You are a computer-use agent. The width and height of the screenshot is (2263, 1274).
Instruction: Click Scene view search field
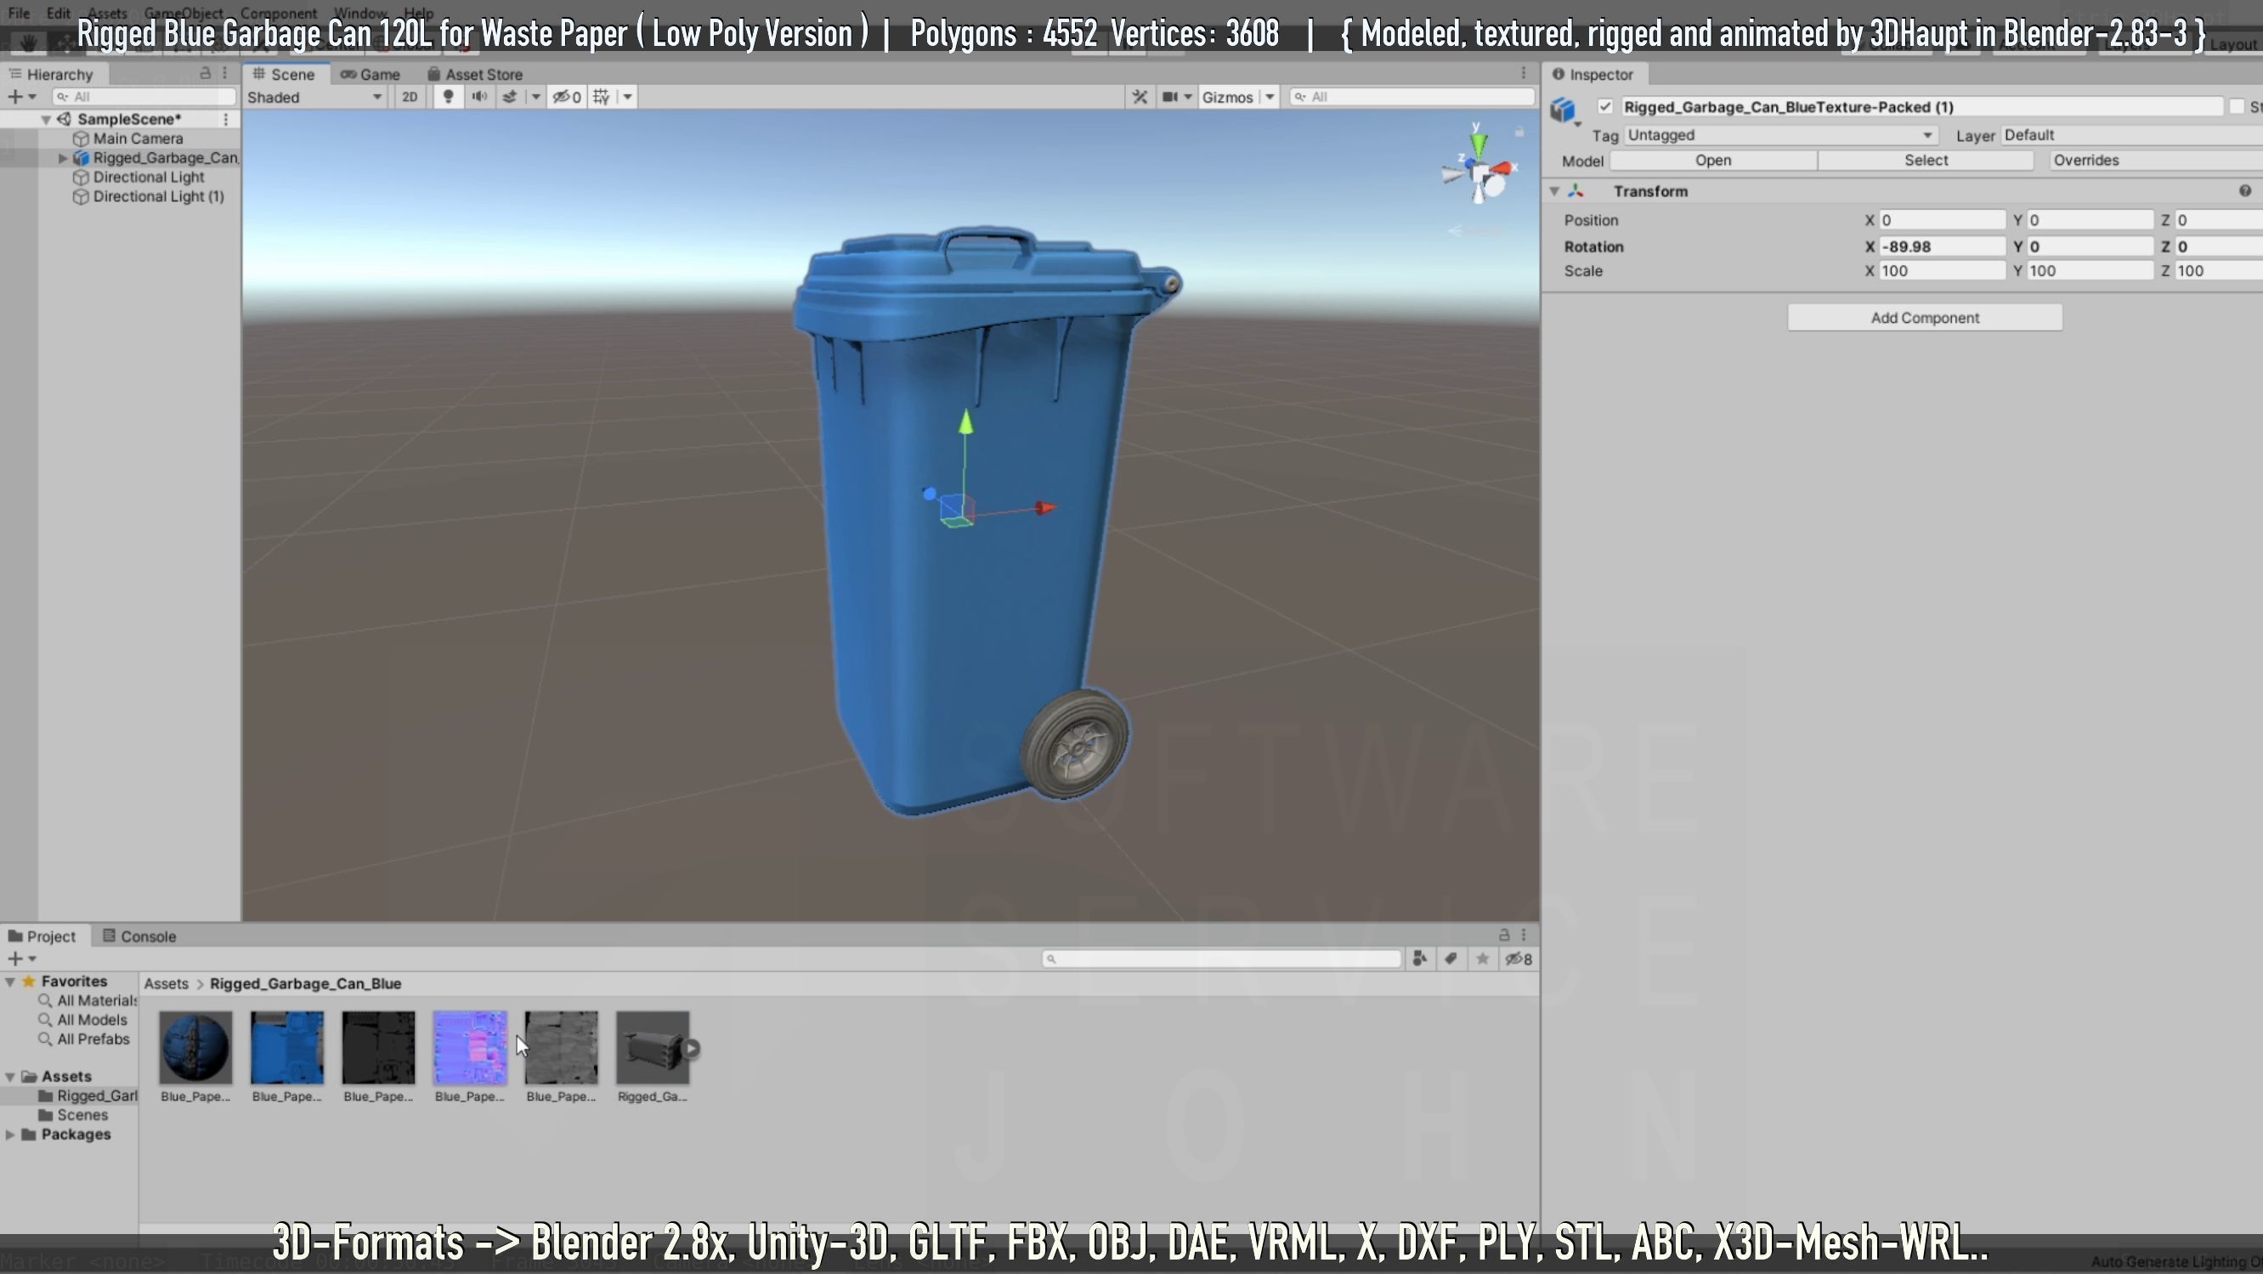point(1412,97)
